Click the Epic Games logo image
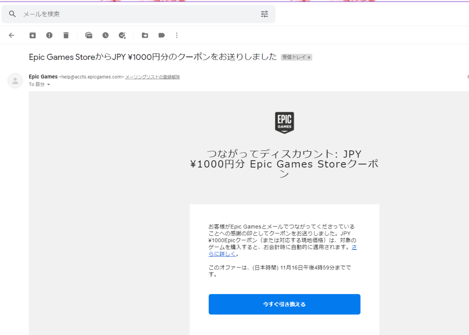The width and height of the screenshot is (469, 335). pos(285,123)
